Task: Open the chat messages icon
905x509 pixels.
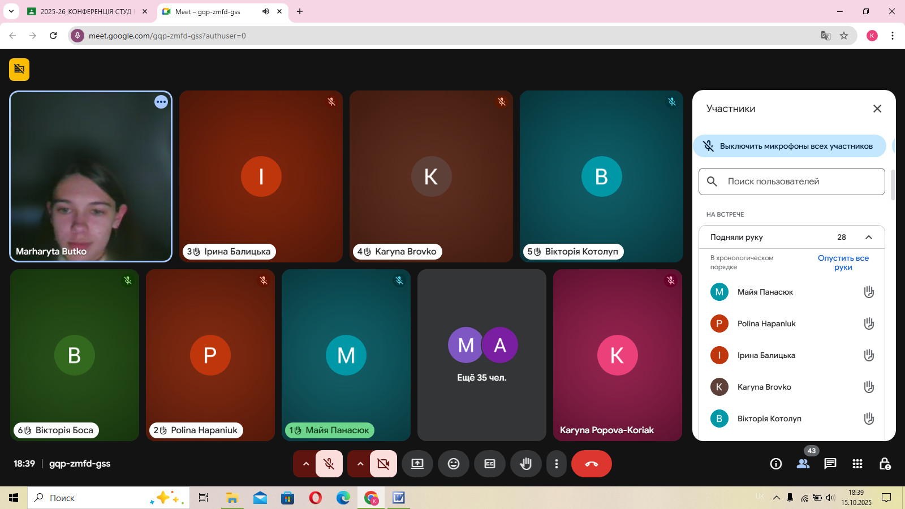Action: coord(830,464)
